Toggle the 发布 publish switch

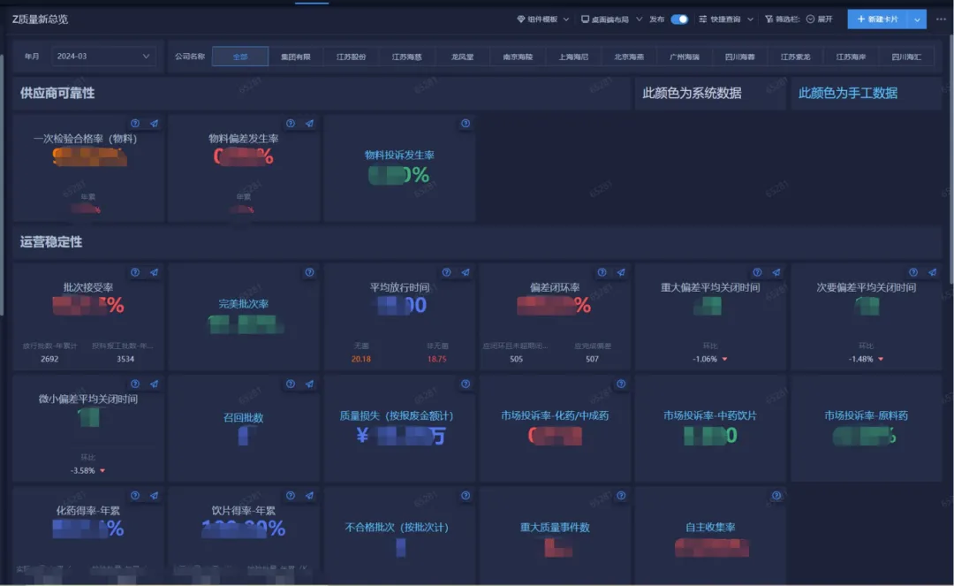coord(679,19)
